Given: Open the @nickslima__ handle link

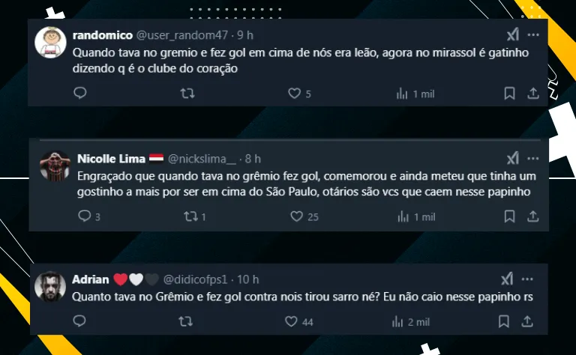Looking at the screenshot, I should (202, 159).
